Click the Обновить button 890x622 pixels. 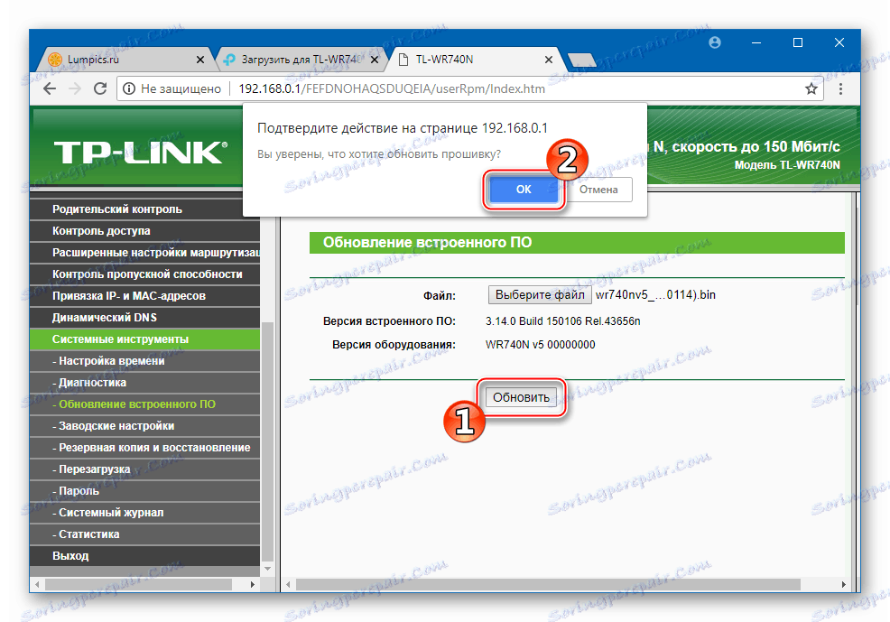[x=521, y=397]
